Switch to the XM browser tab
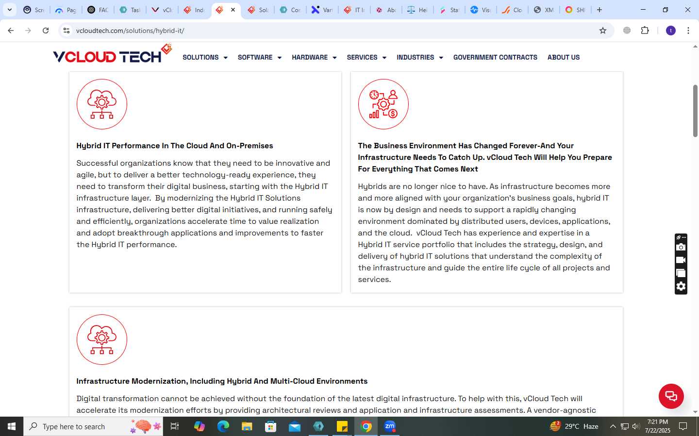 [x=543, y=10]
